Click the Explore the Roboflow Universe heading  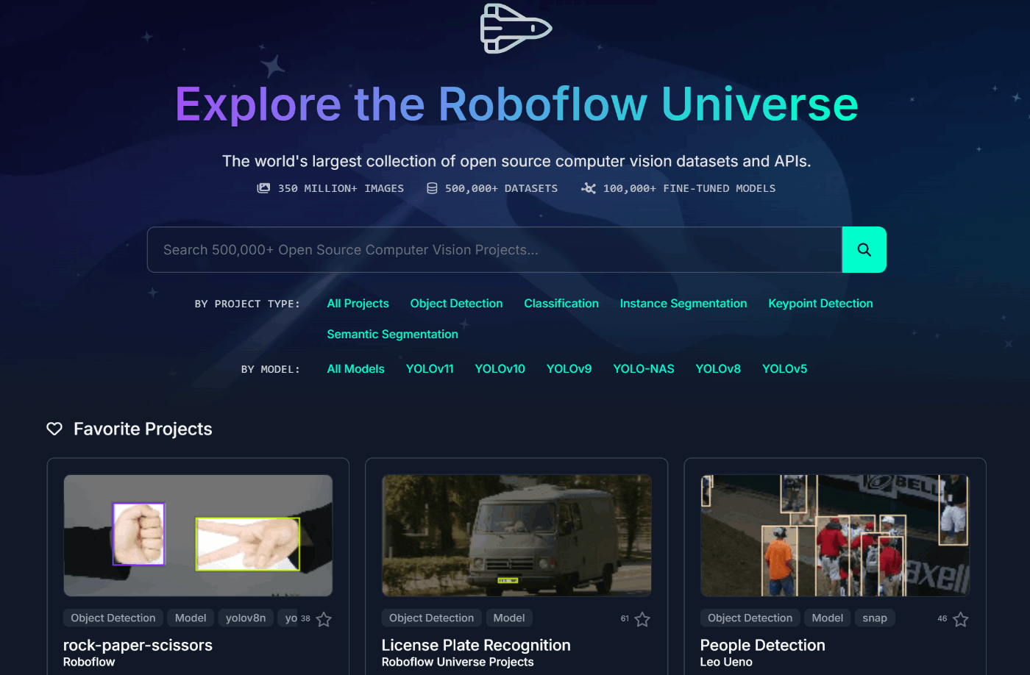(x=516, y=104)
